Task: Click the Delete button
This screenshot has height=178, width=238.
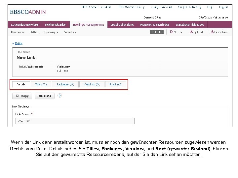Action: [45, 96]
